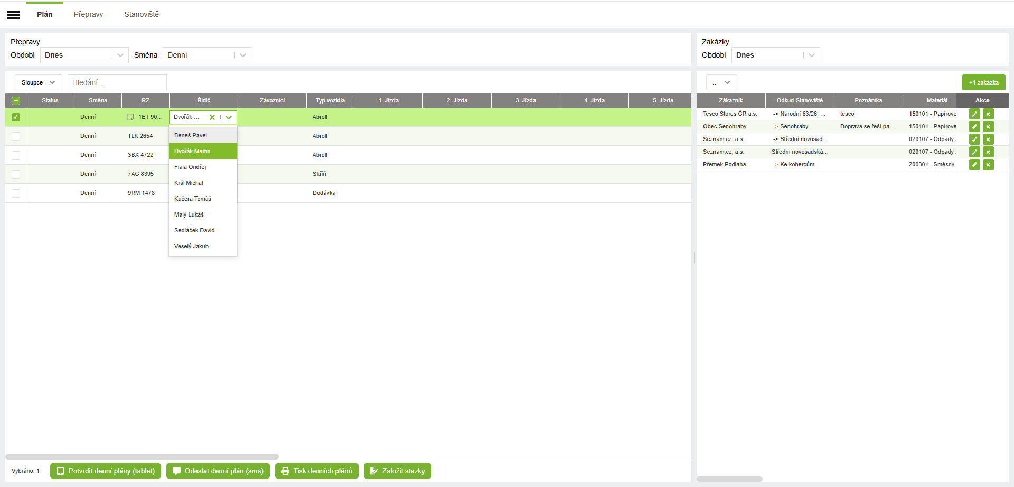Edit the Tesco Stores ČR order

point(974,114)
